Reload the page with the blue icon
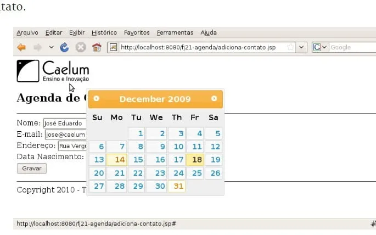The image size is (376, 235). pyautogui.click(x=64, y=47)
